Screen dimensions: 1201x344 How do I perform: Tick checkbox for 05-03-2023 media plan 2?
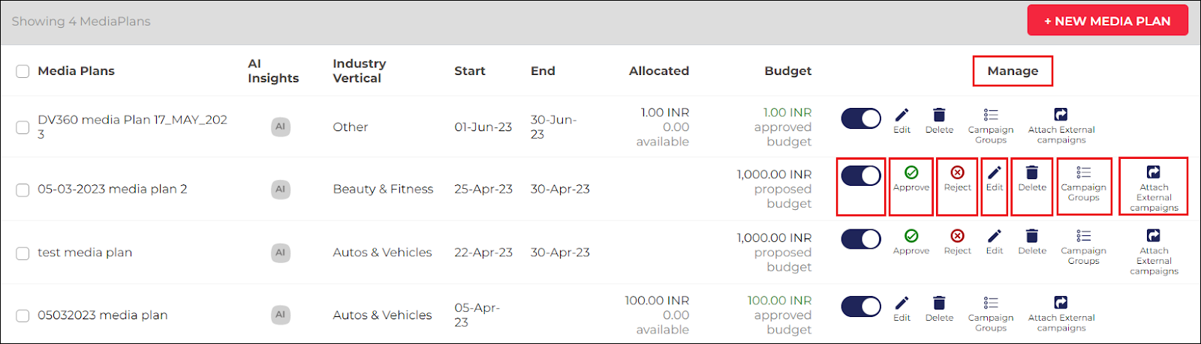point(23,190)
